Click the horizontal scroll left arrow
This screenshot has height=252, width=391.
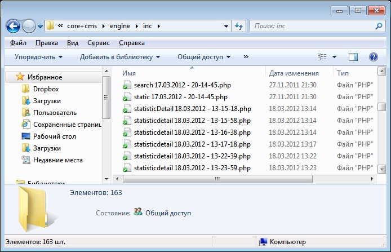117,179
